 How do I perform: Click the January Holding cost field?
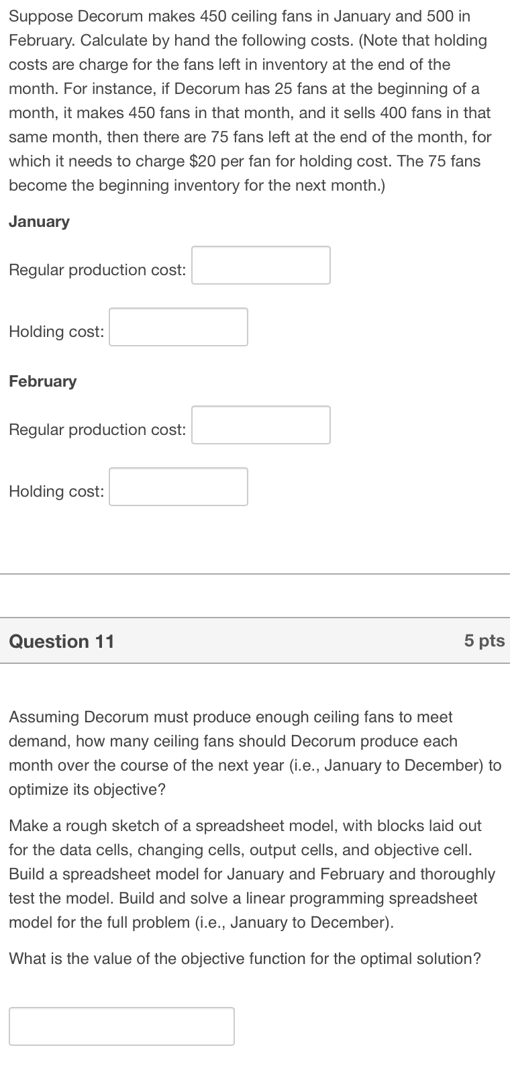click(178, 327)
